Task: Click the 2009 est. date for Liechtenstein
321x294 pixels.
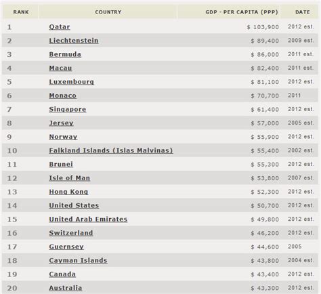Action: (x=301, y=41)
